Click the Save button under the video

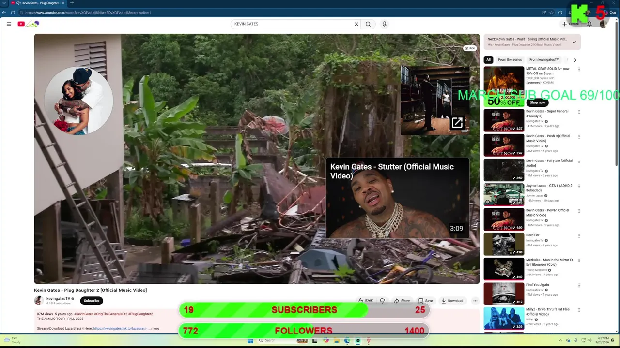[x=425, y=301]
